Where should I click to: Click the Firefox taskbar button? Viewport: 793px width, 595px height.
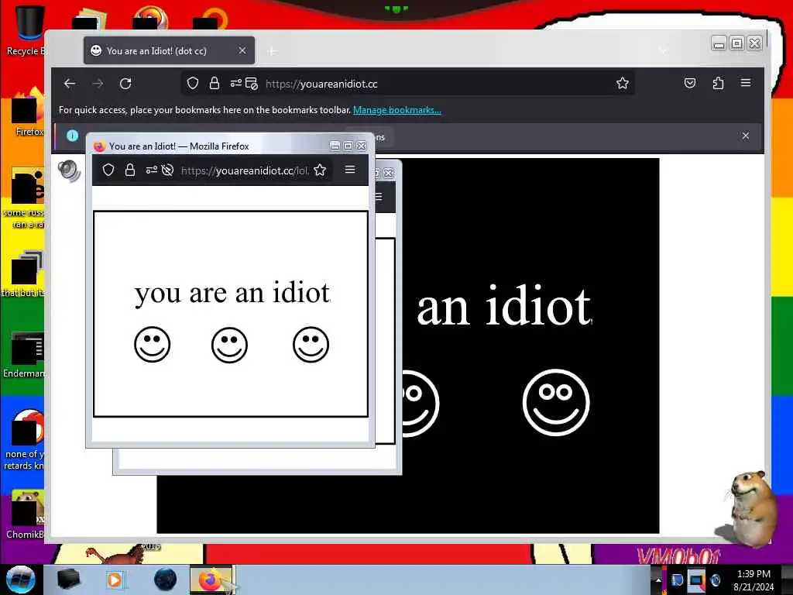pos(211,580)
